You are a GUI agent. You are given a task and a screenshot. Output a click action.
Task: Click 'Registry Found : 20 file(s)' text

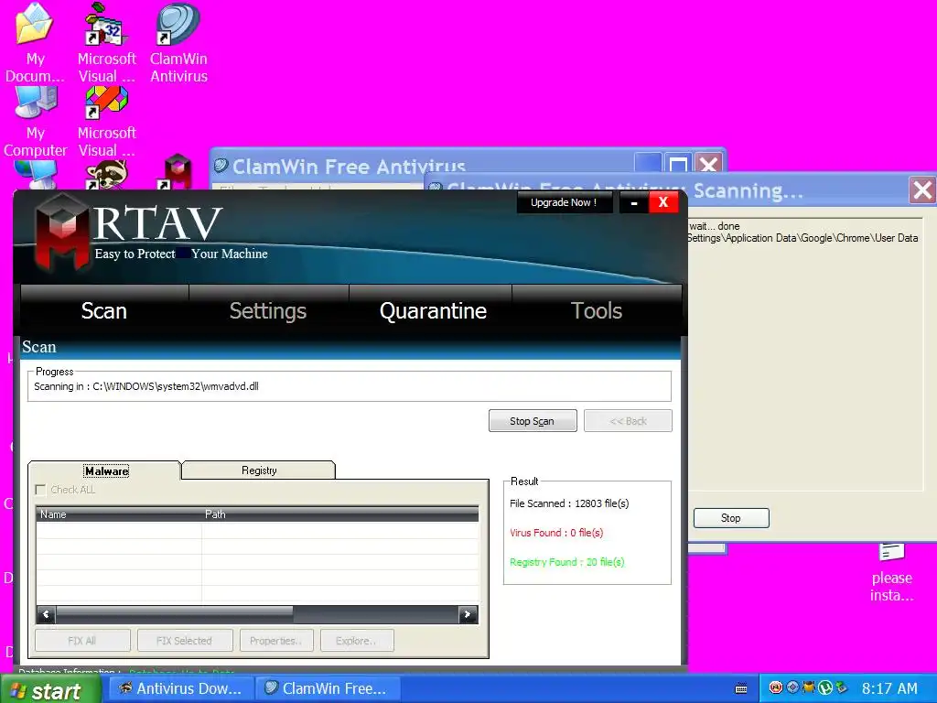[x=567, y=562]
